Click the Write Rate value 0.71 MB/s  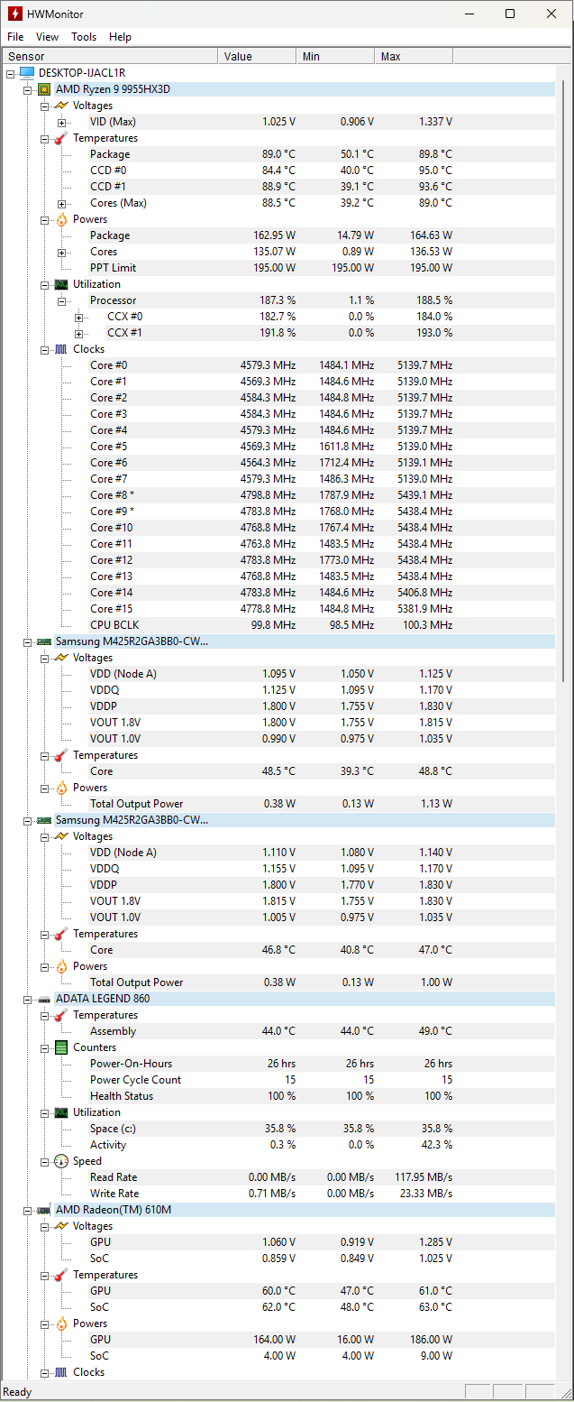(x=272, y=1194)
